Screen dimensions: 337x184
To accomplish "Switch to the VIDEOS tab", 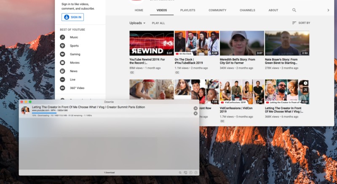I will point(162,11).
